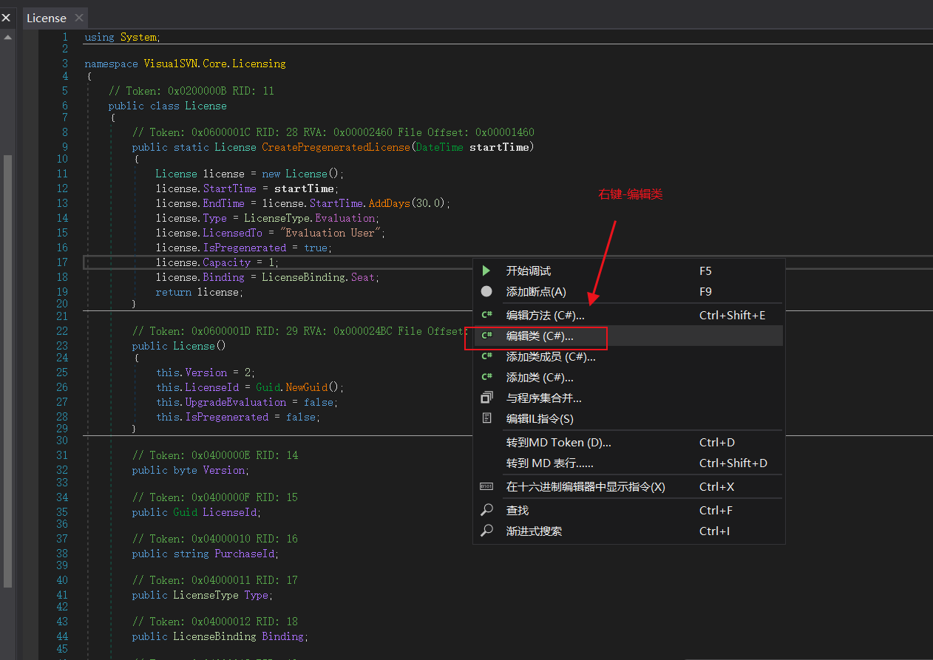Click LicenseBinding.Seat on line 18

319,277
